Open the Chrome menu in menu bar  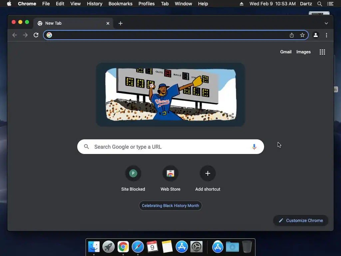click(27, 4)
